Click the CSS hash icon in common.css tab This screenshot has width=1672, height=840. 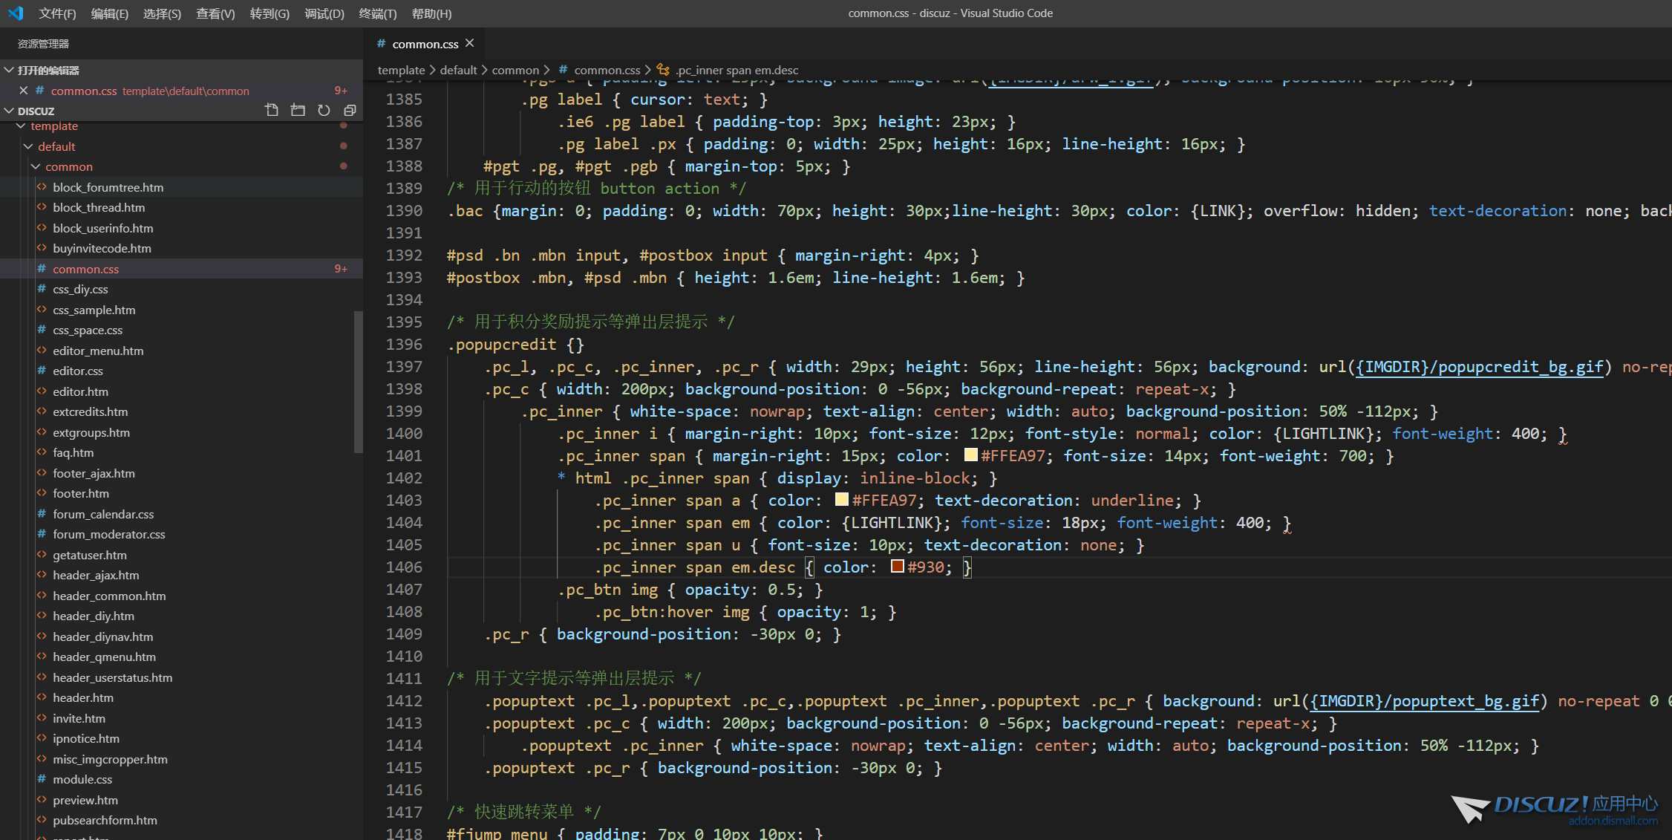[x=381, y=44]
